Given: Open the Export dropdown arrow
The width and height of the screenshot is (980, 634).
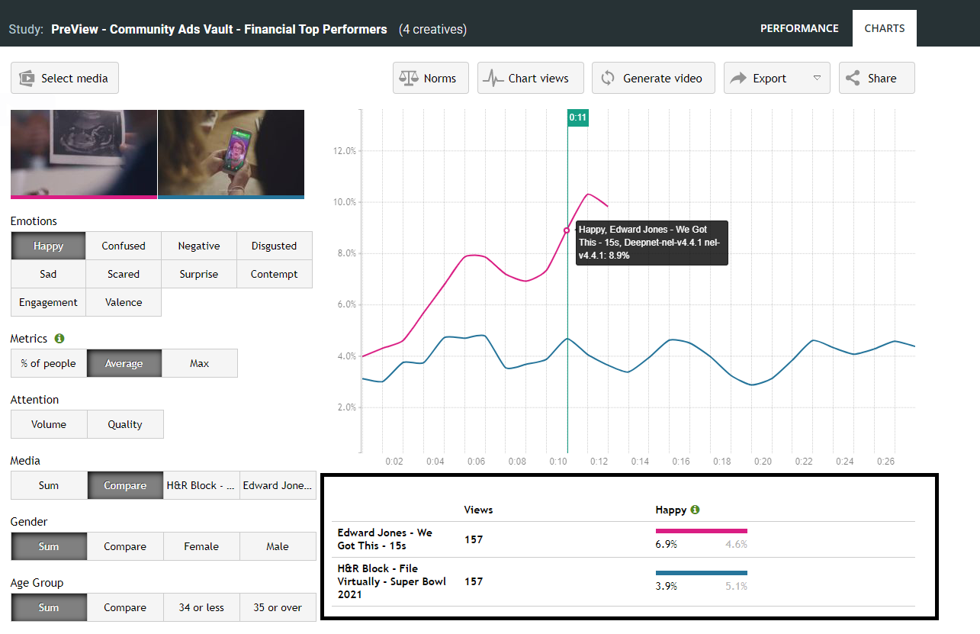Looking at the screenshot, I should [817, 78].
